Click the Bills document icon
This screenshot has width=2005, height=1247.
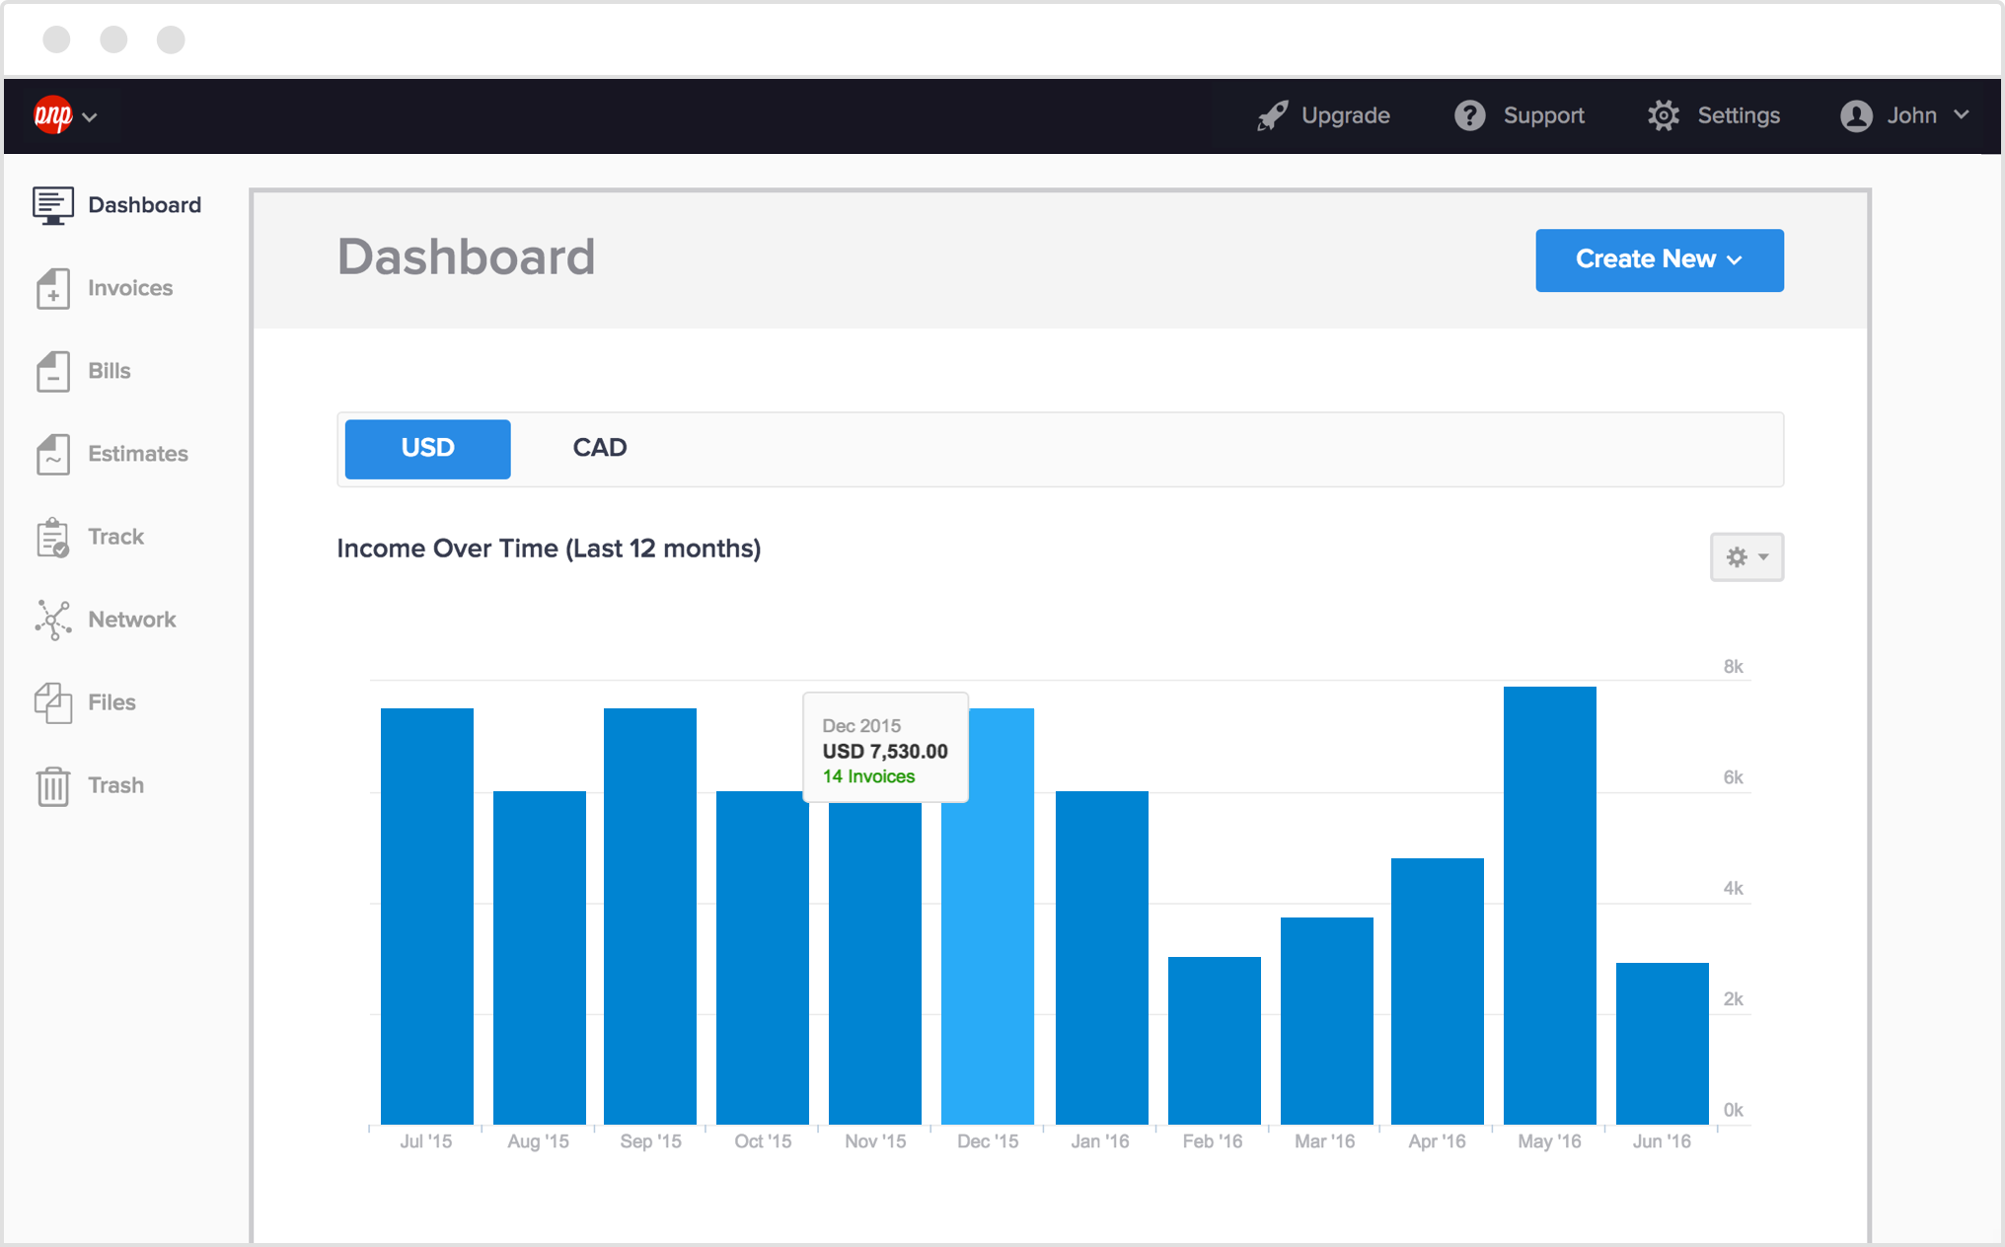pos(53,371)
